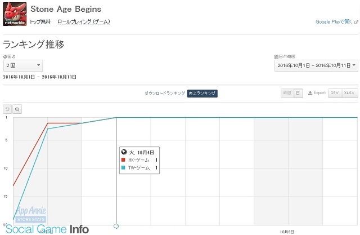Expand date range dropdown arrow

tap(354, 65)
